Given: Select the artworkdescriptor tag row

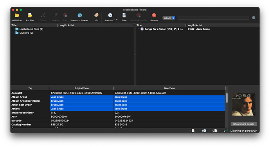Looking at the screenshot, I should 118,113.
